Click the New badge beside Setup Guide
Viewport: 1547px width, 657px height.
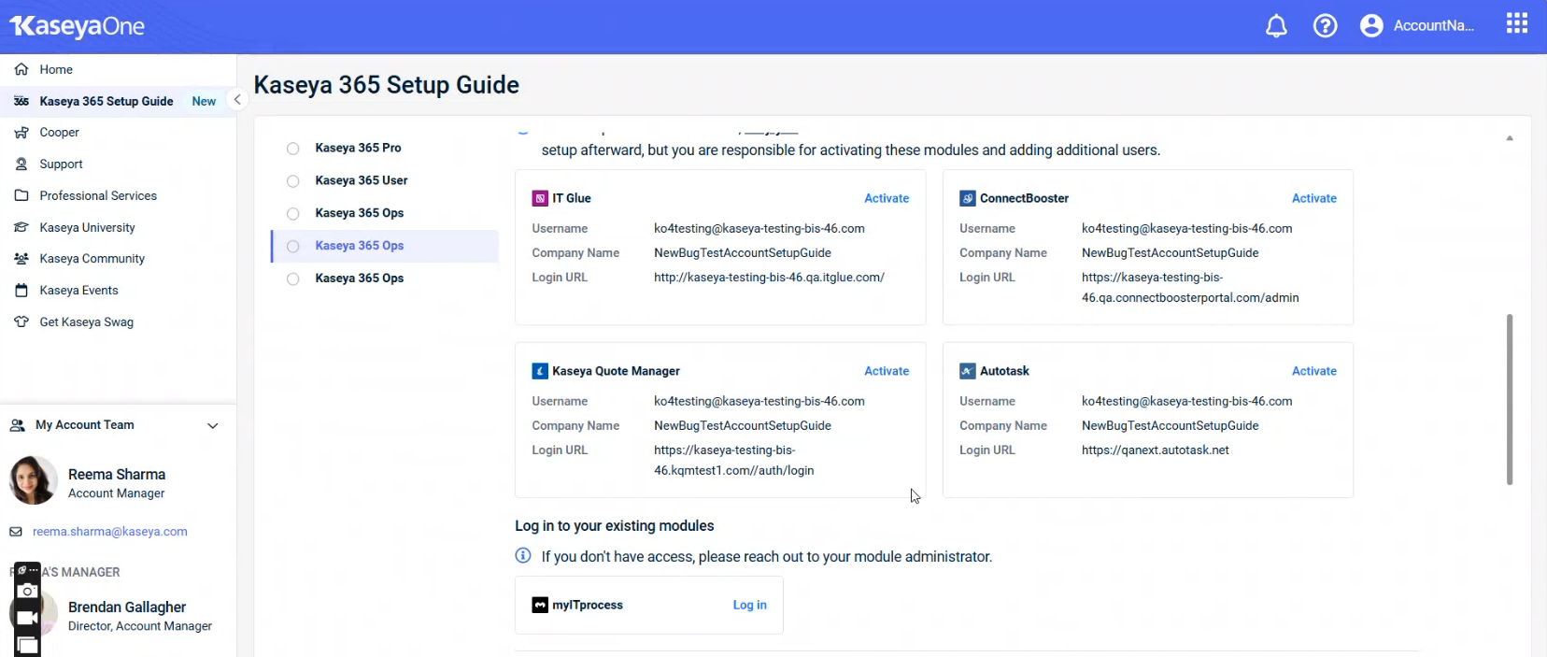[204, 101]
